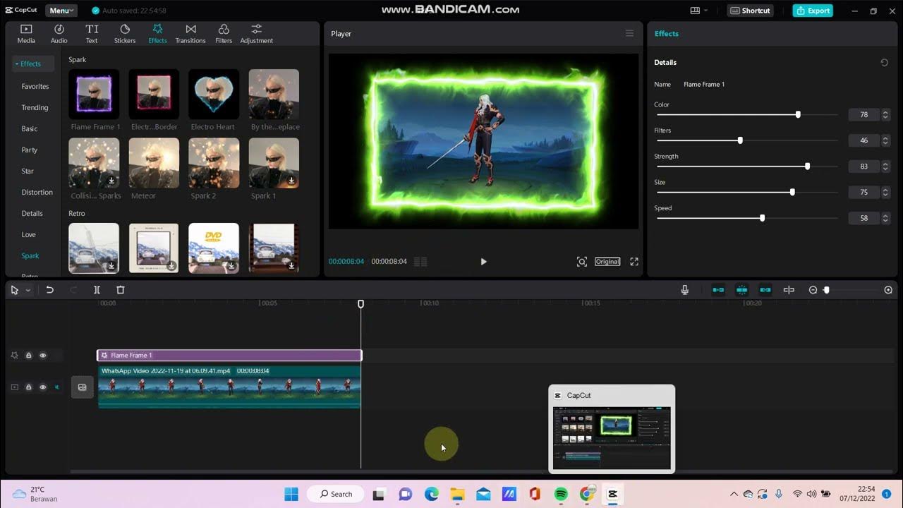Viewport: 903px width, 508px height.
Task: Click the Color value field showing 78
Action: (x=863, y=114)
